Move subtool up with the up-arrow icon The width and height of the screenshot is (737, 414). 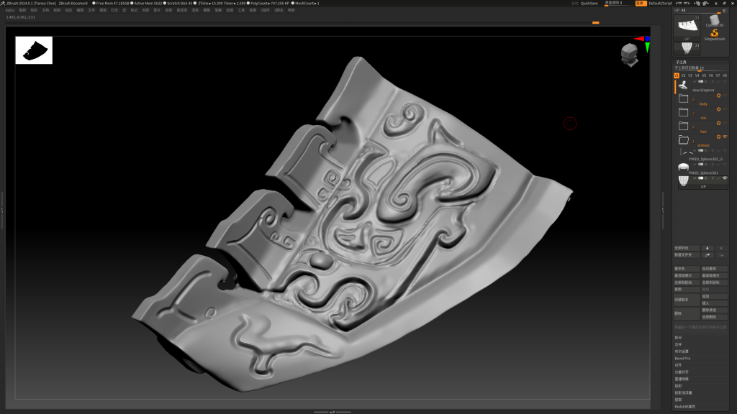707,248
